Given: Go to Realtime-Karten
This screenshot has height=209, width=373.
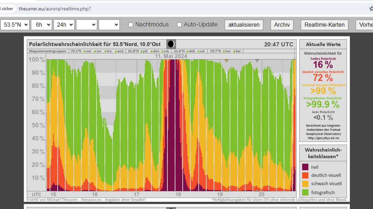Looking at the screenshot, I should point(324,25).
